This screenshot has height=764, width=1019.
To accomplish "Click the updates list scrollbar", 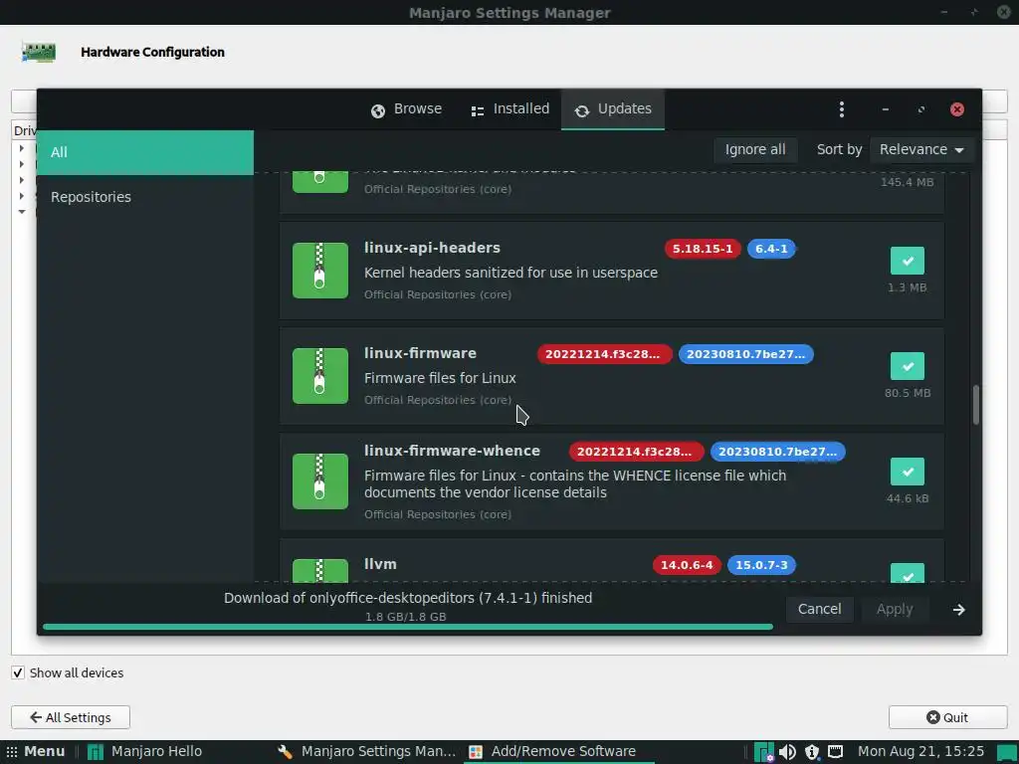I will (975, 405).
